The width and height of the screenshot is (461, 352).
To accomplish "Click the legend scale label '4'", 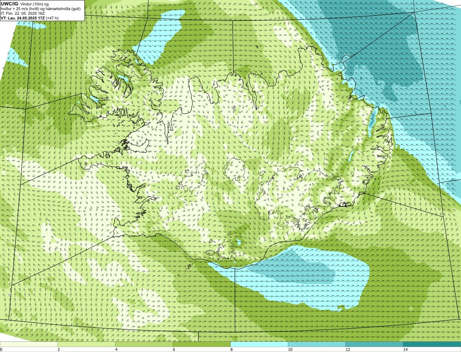I will [116, 349].
